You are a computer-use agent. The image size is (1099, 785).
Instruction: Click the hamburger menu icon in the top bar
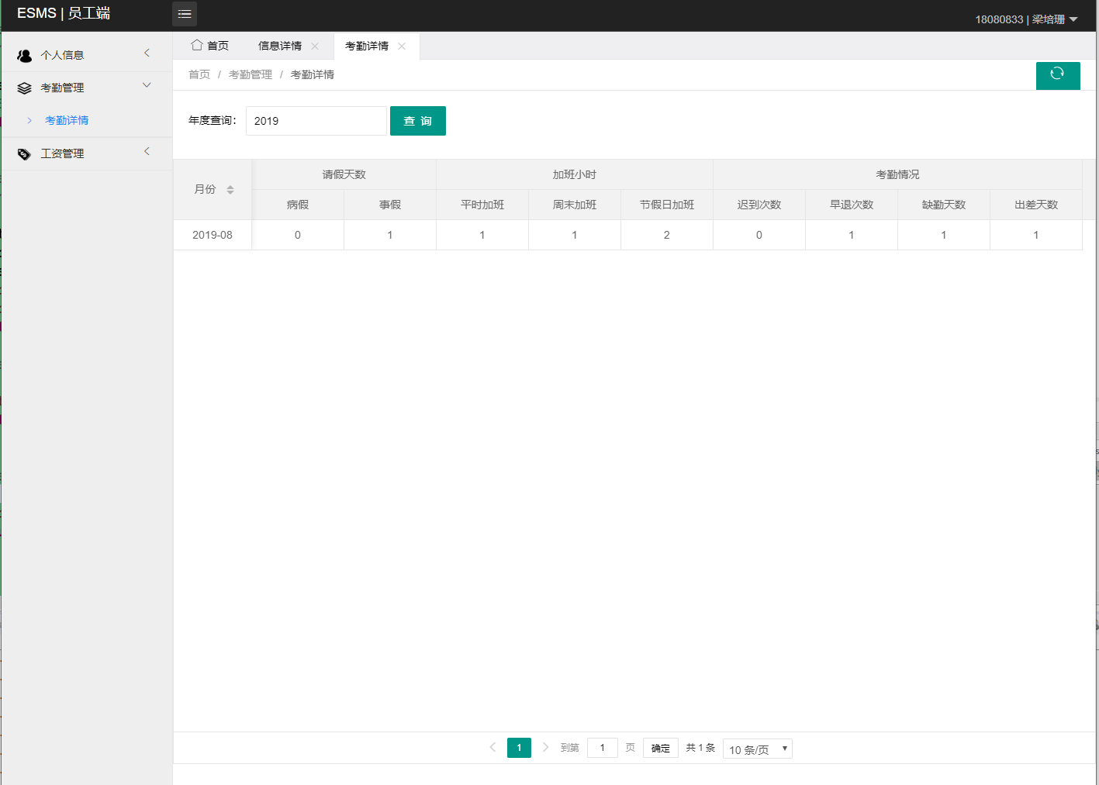tap(184, 13)
